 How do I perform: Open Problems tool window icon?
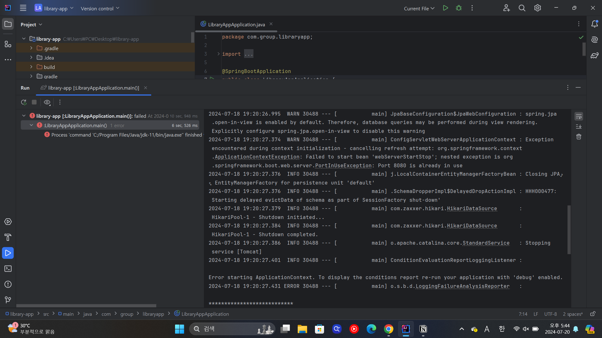pos(8,284)
